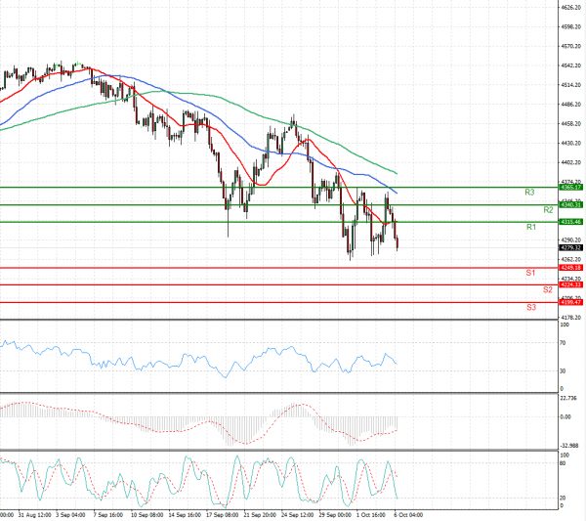This screenshot has height=521, width=586.
Task: Click the 4486.20 price axis value
Action: (x=570, y=105)
